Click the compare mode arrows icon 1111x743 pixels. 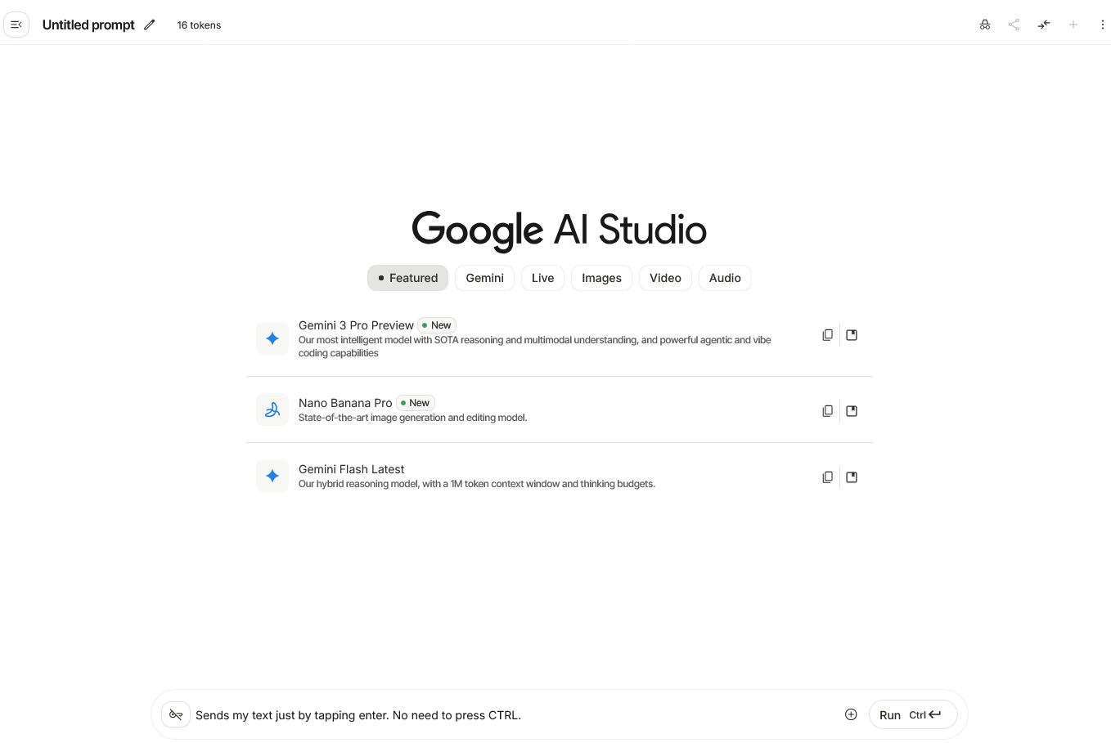click(x=1044, y=25)
